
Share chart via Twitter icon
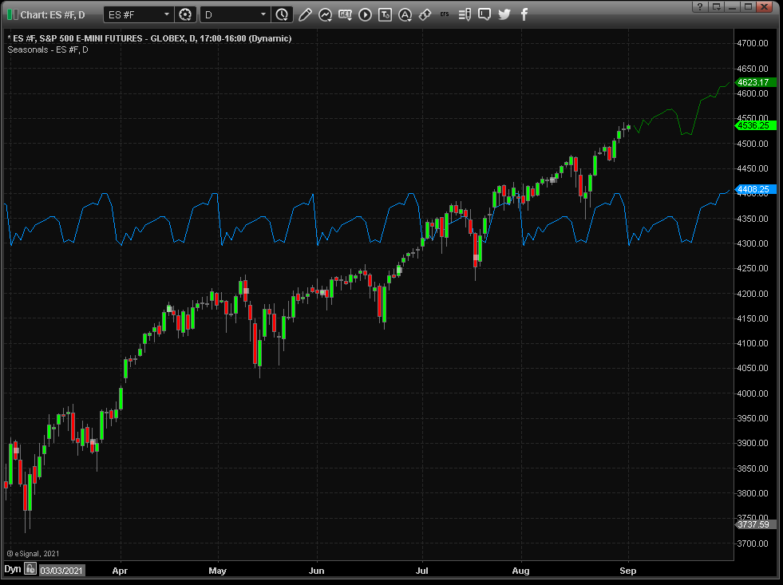click(504, 14)
